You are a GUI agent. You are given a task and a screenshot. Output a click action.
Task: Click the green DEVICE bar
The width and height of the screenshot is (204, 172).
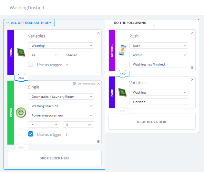click(x=11, y=113)
